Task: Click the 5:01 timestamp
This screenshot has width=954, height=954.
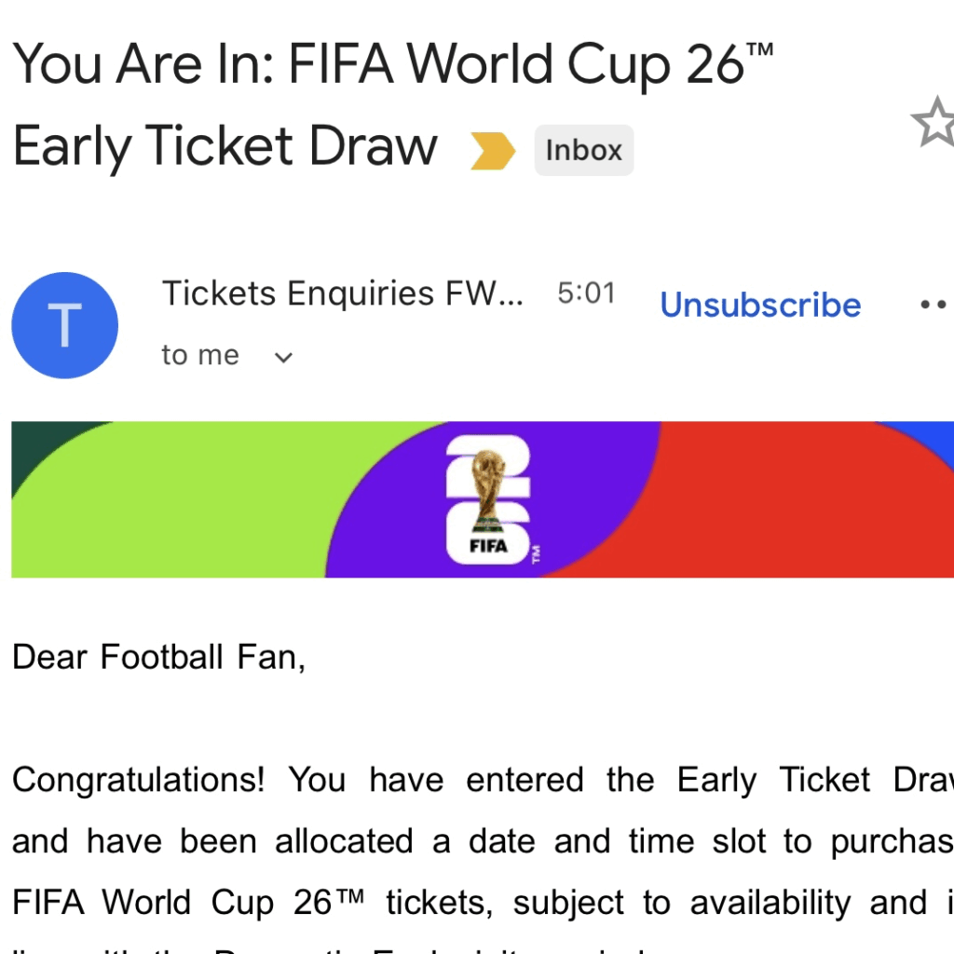Action: click(x=586, y=293)
